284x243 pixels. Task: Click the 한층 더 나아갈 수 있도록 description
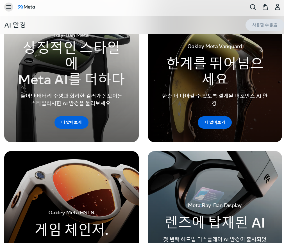click(215, 99)
